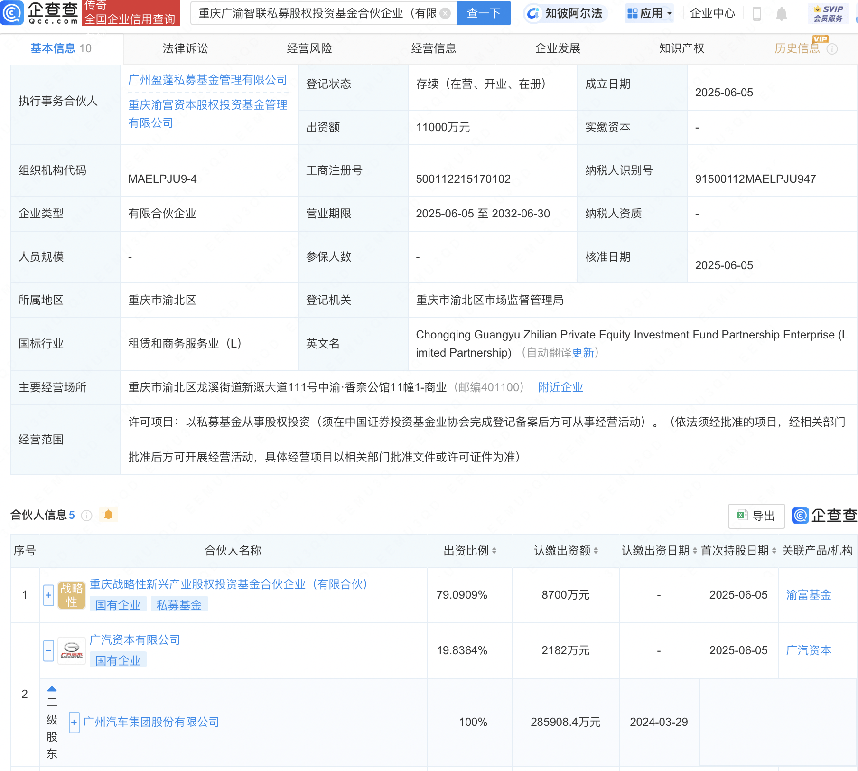Click the 企查查 watermark logo beside 导出
This screenshot has height=771, width=858.
(x=824, y=516)
